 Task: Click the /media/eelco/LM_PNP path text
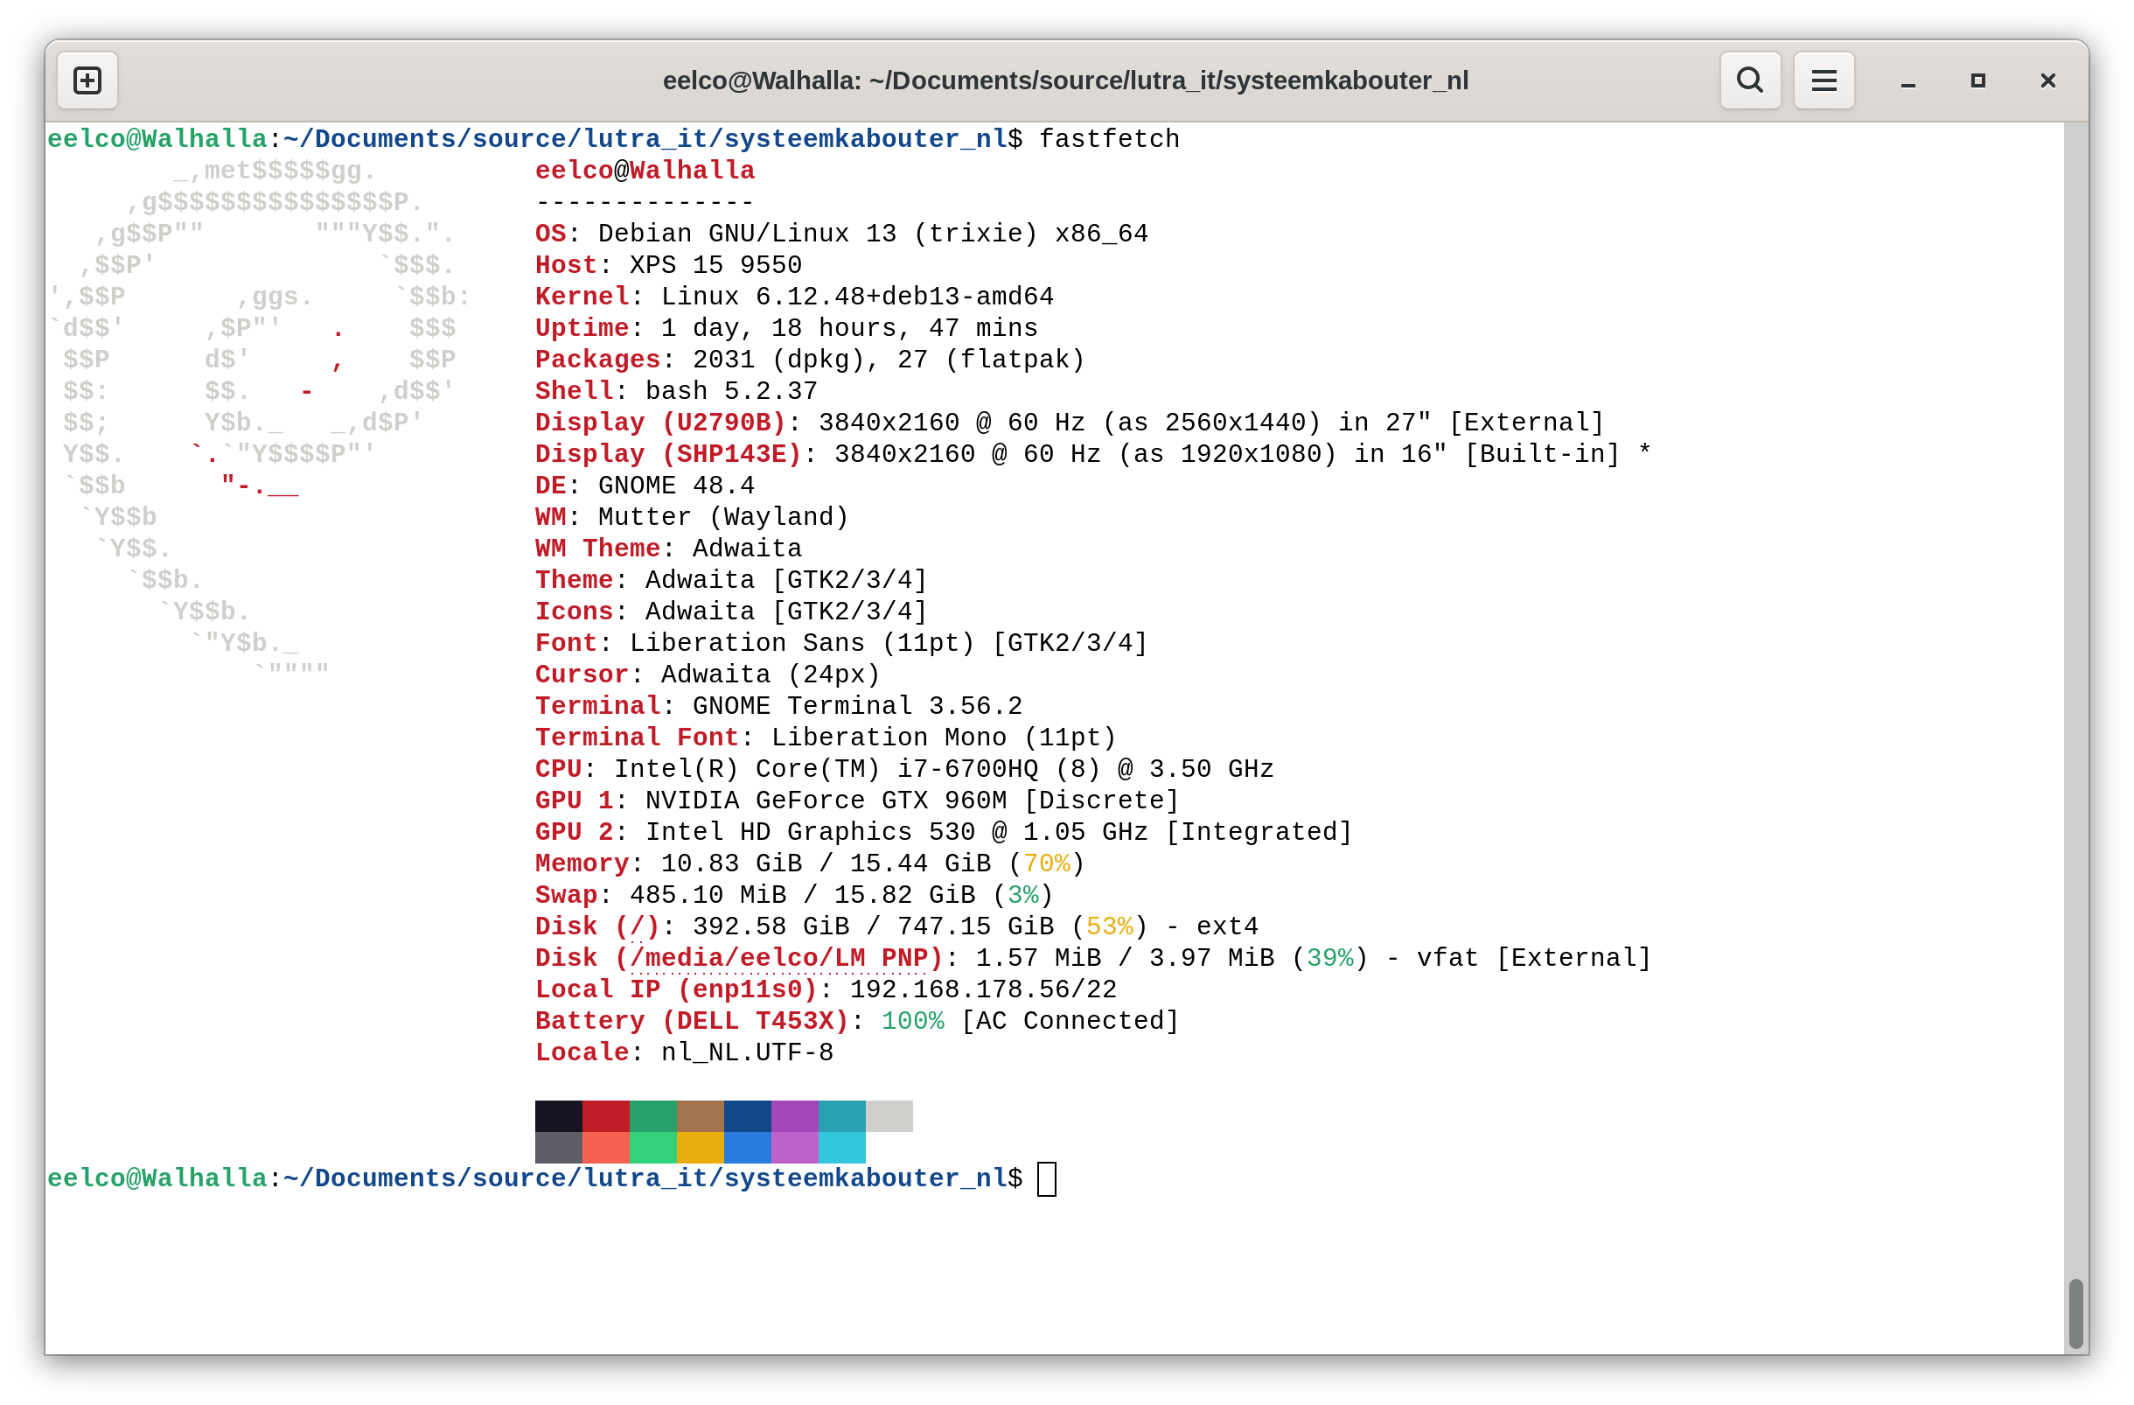click(x=778, y=958)
